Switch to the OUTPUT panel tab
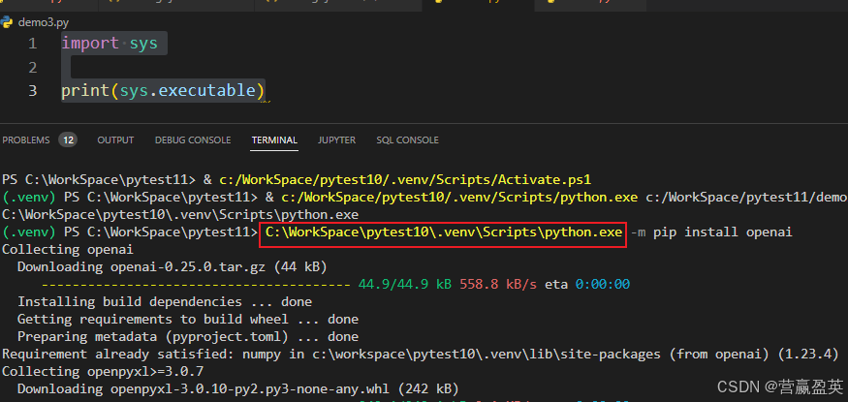 click(115, 140)
